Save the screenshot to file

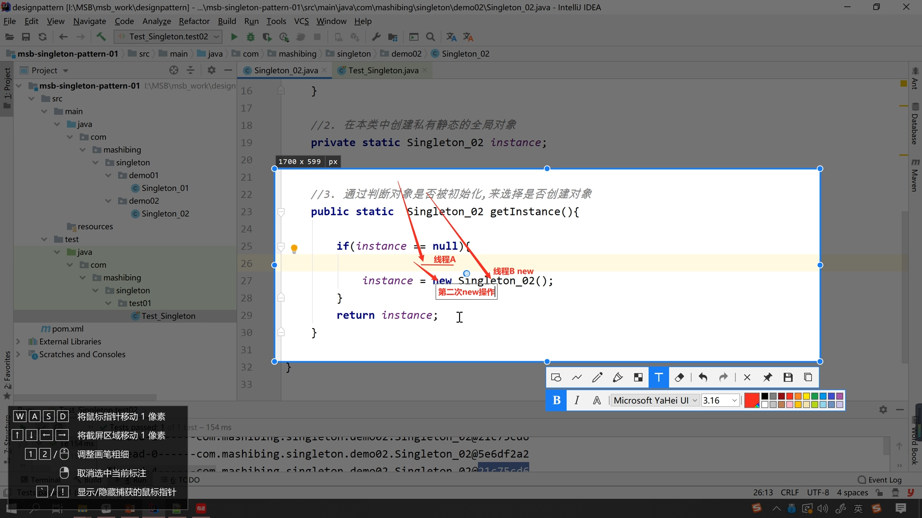pos(788,377)
